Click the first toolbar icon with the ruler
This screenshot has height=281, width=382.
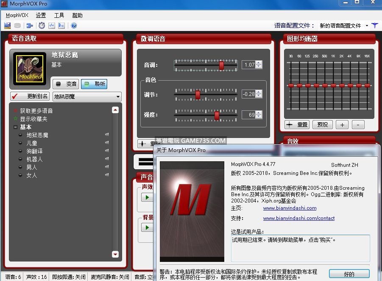(x=7, y=25)
